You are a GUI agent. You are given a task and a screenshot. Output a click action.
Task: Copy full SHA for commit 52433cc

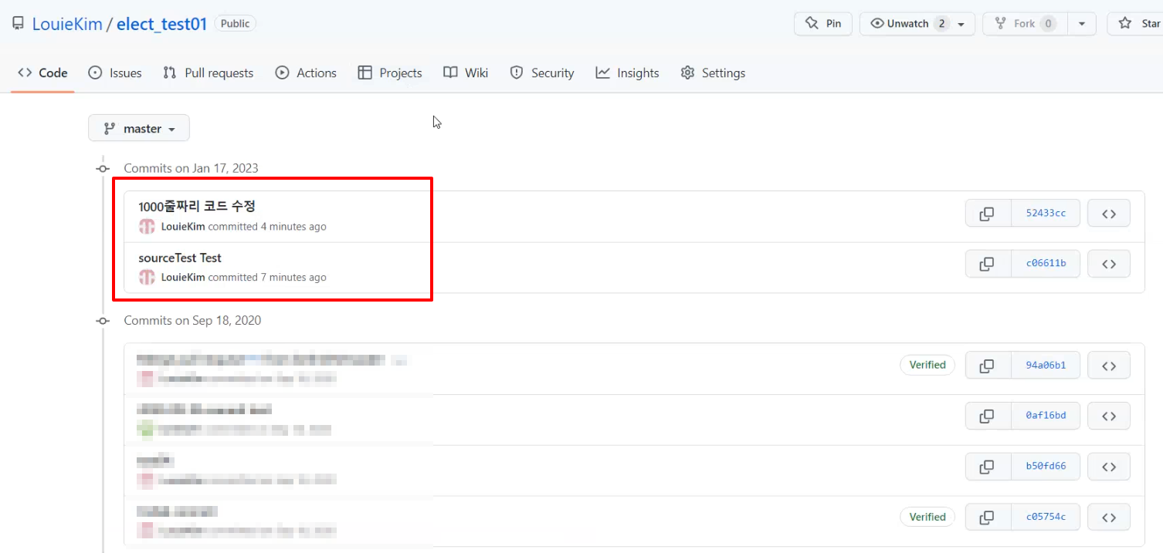[988, 213]
